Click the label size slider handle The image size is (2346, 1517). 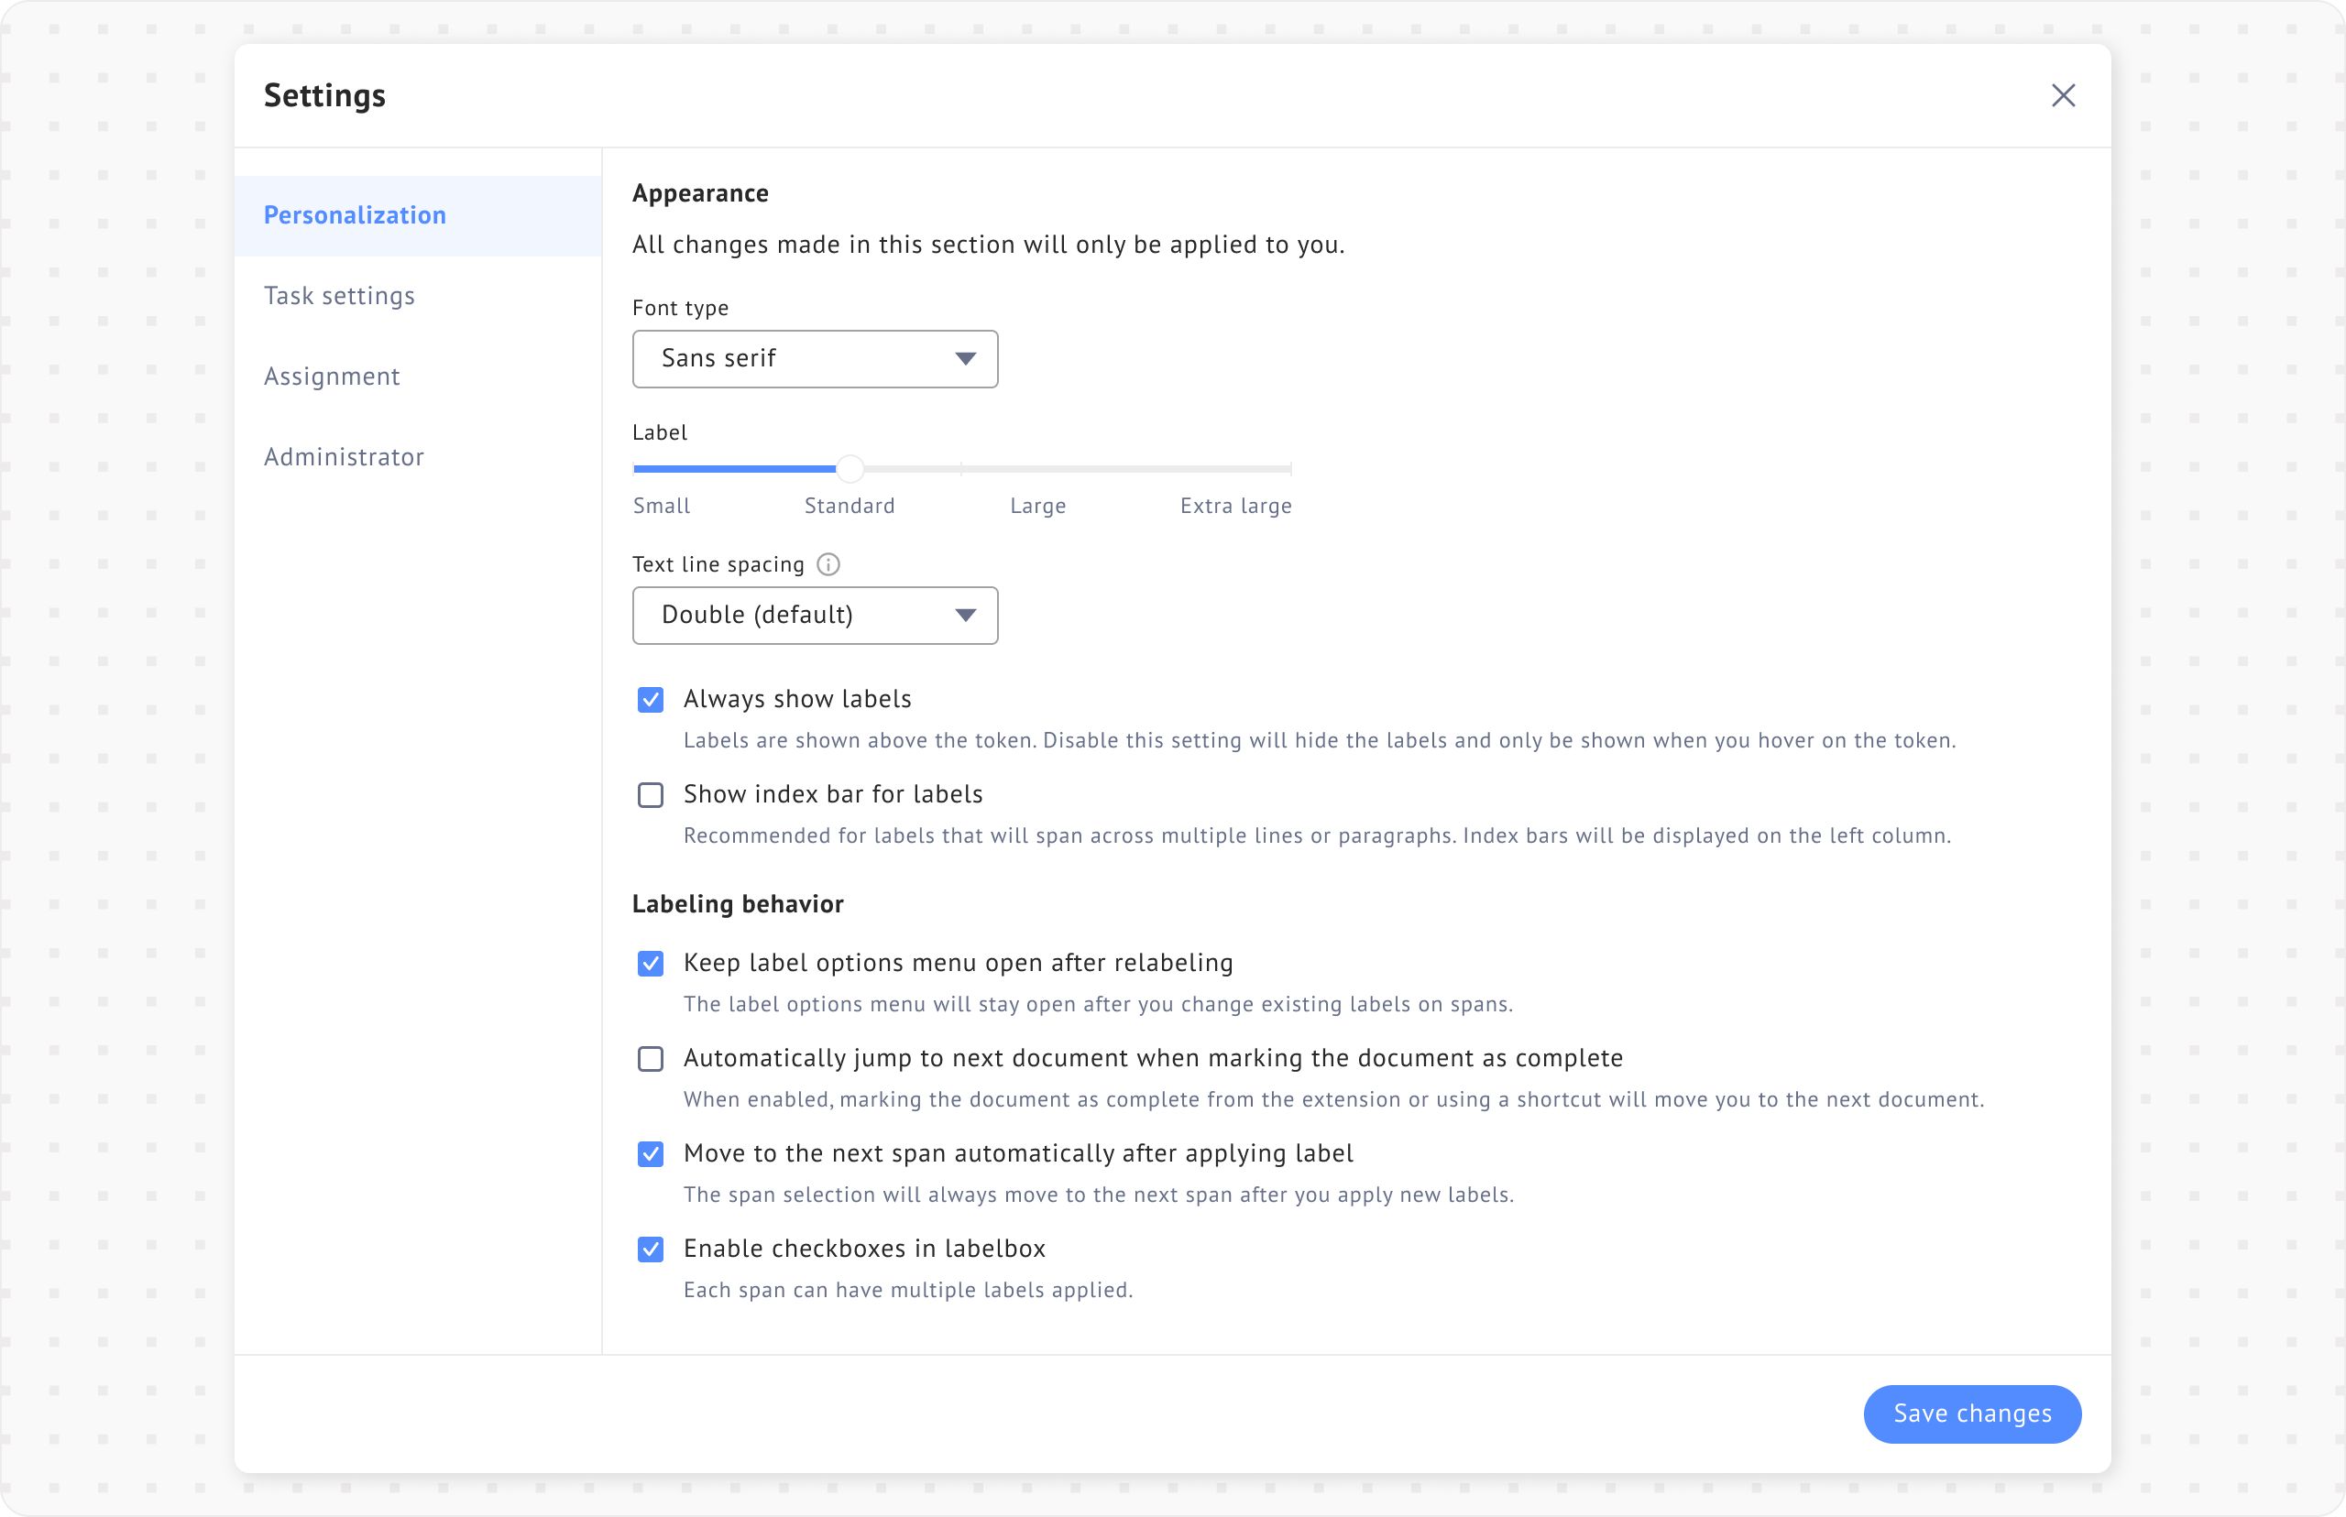pos(850,469)
